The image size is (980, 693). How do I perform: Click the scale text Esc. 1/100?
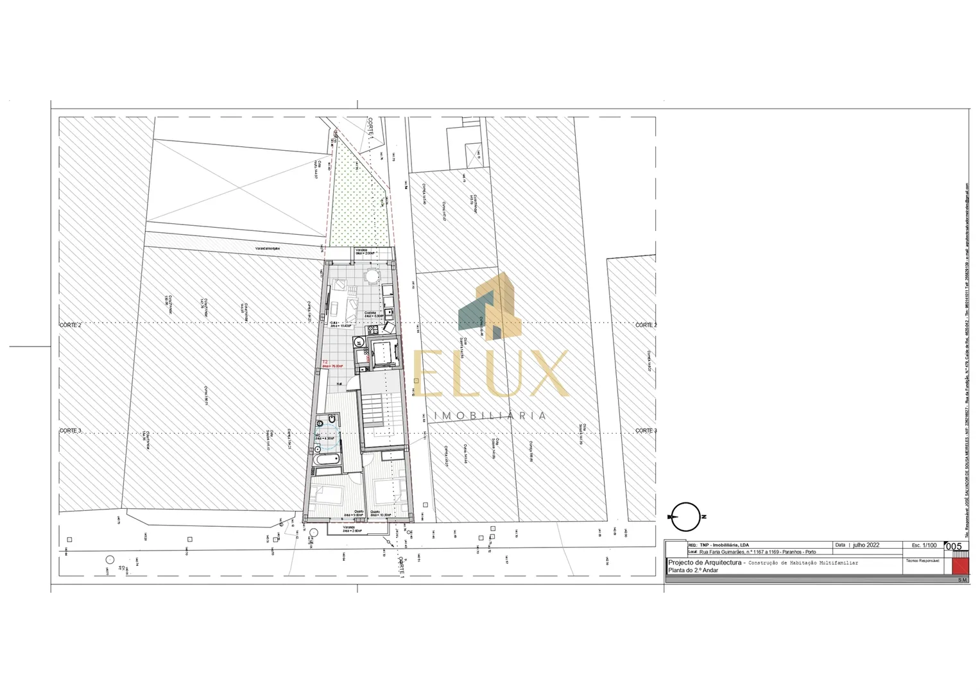(x=924, y=545)
